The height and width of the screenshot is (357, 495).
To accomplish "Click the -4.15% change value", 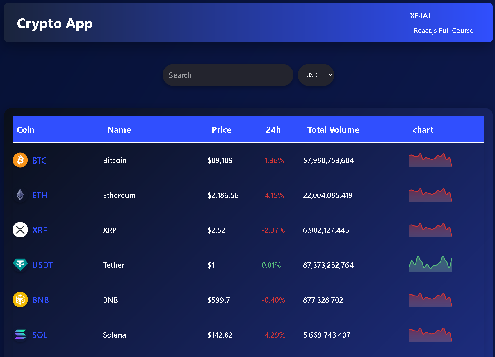I will point(273,195).
